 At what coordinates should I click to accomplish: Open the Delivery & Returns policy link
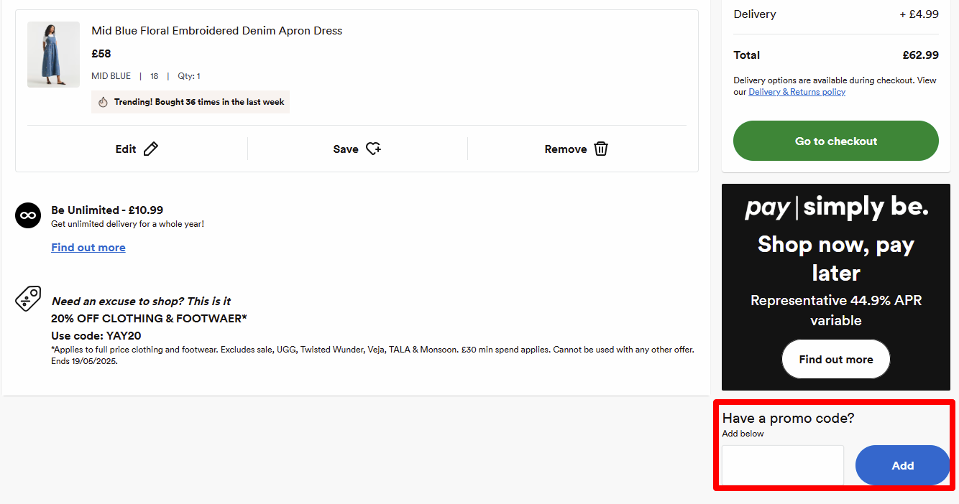coord(797,92)
